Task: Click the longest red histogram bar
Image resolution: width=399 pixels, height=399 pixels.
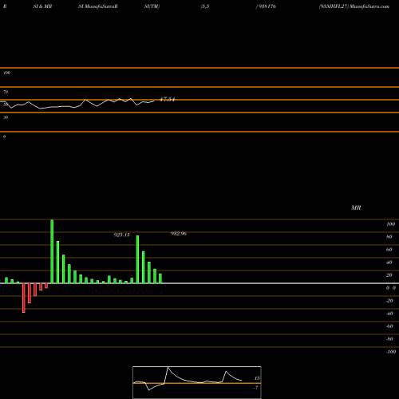Action: [x=24, y=298]
